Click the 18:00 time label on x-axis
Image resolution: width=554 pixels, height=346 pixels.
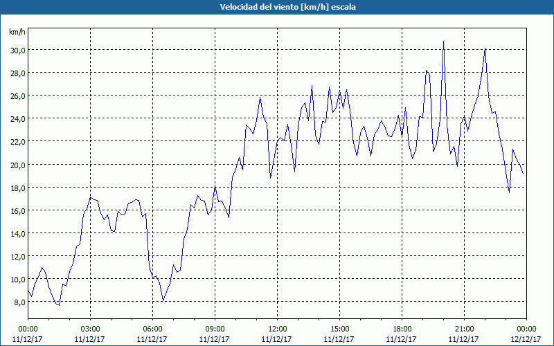click(402, 329)
